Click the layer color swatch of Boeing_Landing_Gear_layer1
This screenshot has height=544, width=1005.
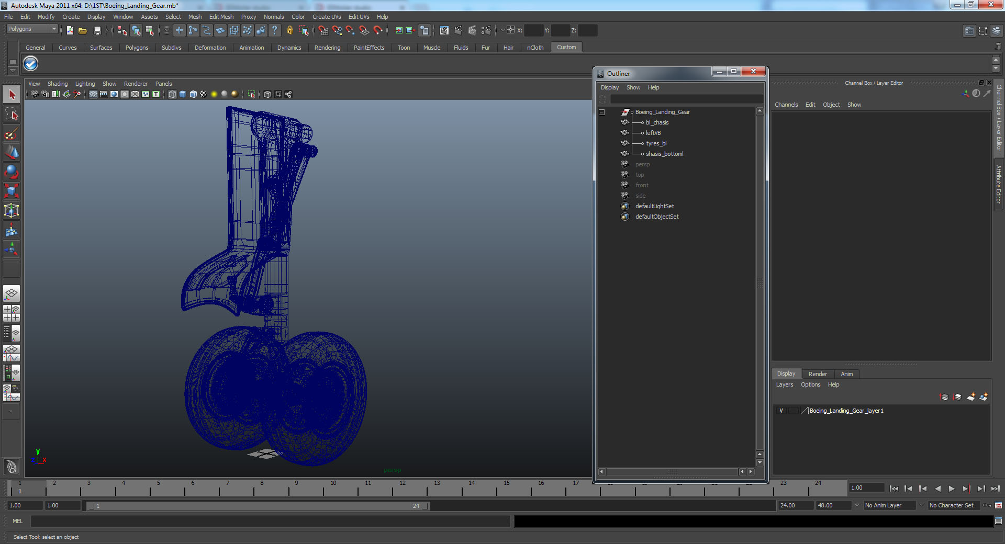pos(805,411)
